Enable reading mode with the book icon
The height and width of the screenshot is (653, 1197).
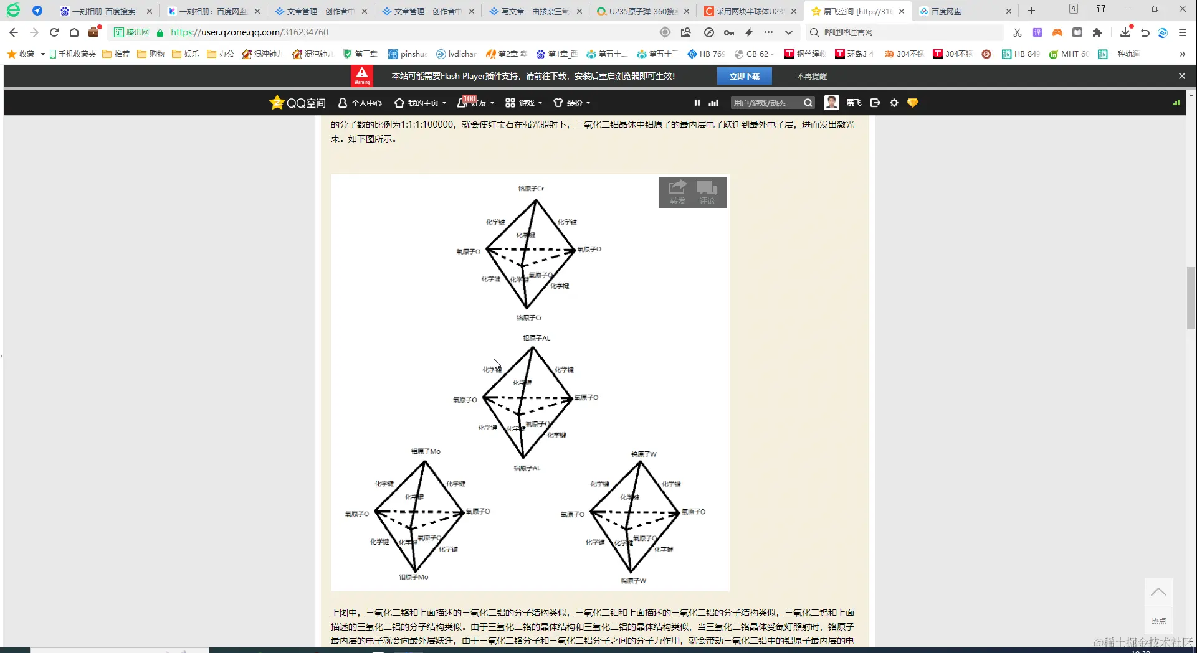pos(1077,32)
